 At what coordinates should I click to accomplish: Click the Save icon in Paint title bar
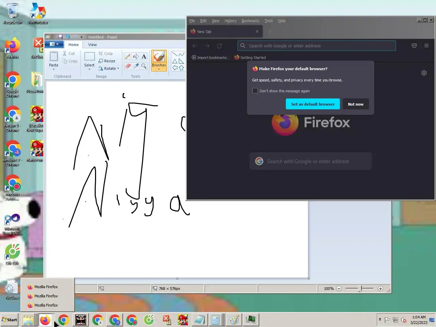pyautogui.click(x=60, y=37)
